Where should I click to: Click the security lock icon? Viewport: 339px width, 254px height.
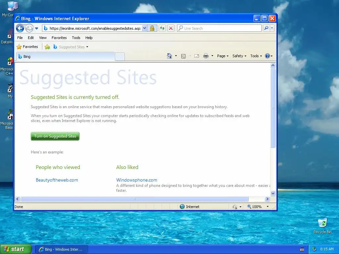152,28
